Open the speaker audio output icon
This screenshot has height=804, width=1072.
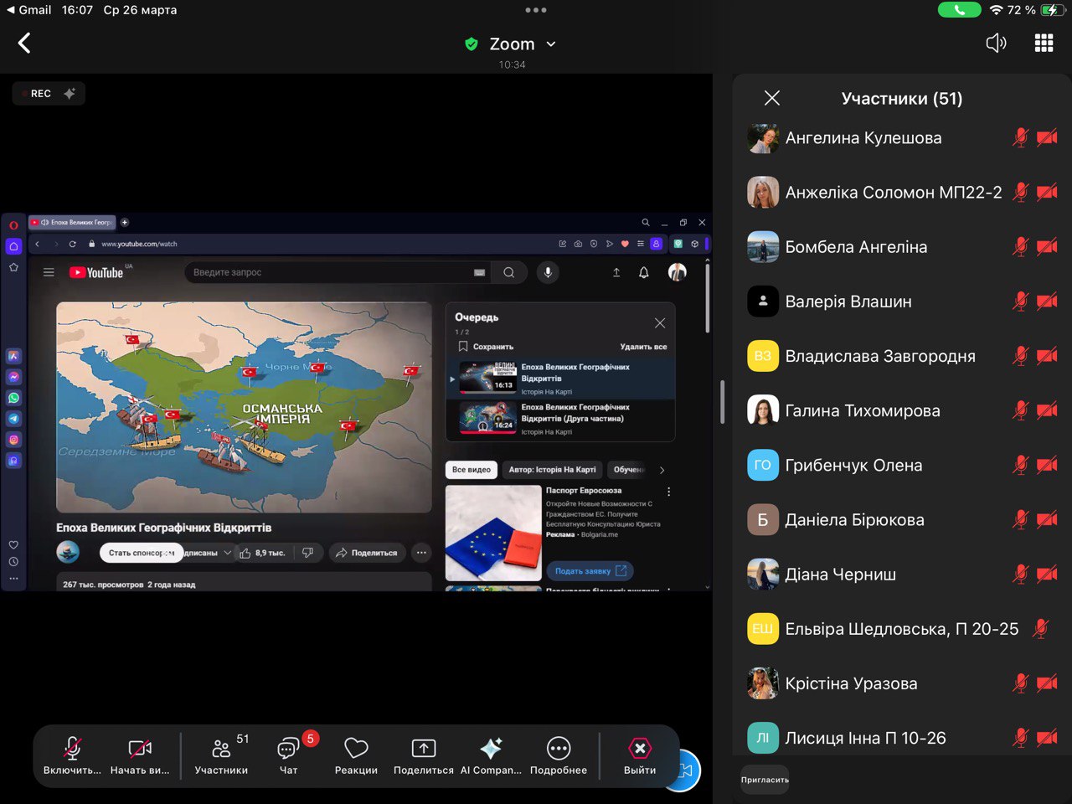[x=996, y=44]
